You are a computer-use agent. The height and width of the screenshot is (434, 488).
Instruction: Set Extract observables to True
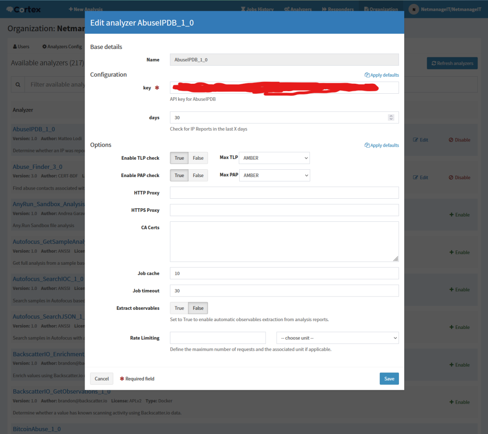click(x=179, y=308)
